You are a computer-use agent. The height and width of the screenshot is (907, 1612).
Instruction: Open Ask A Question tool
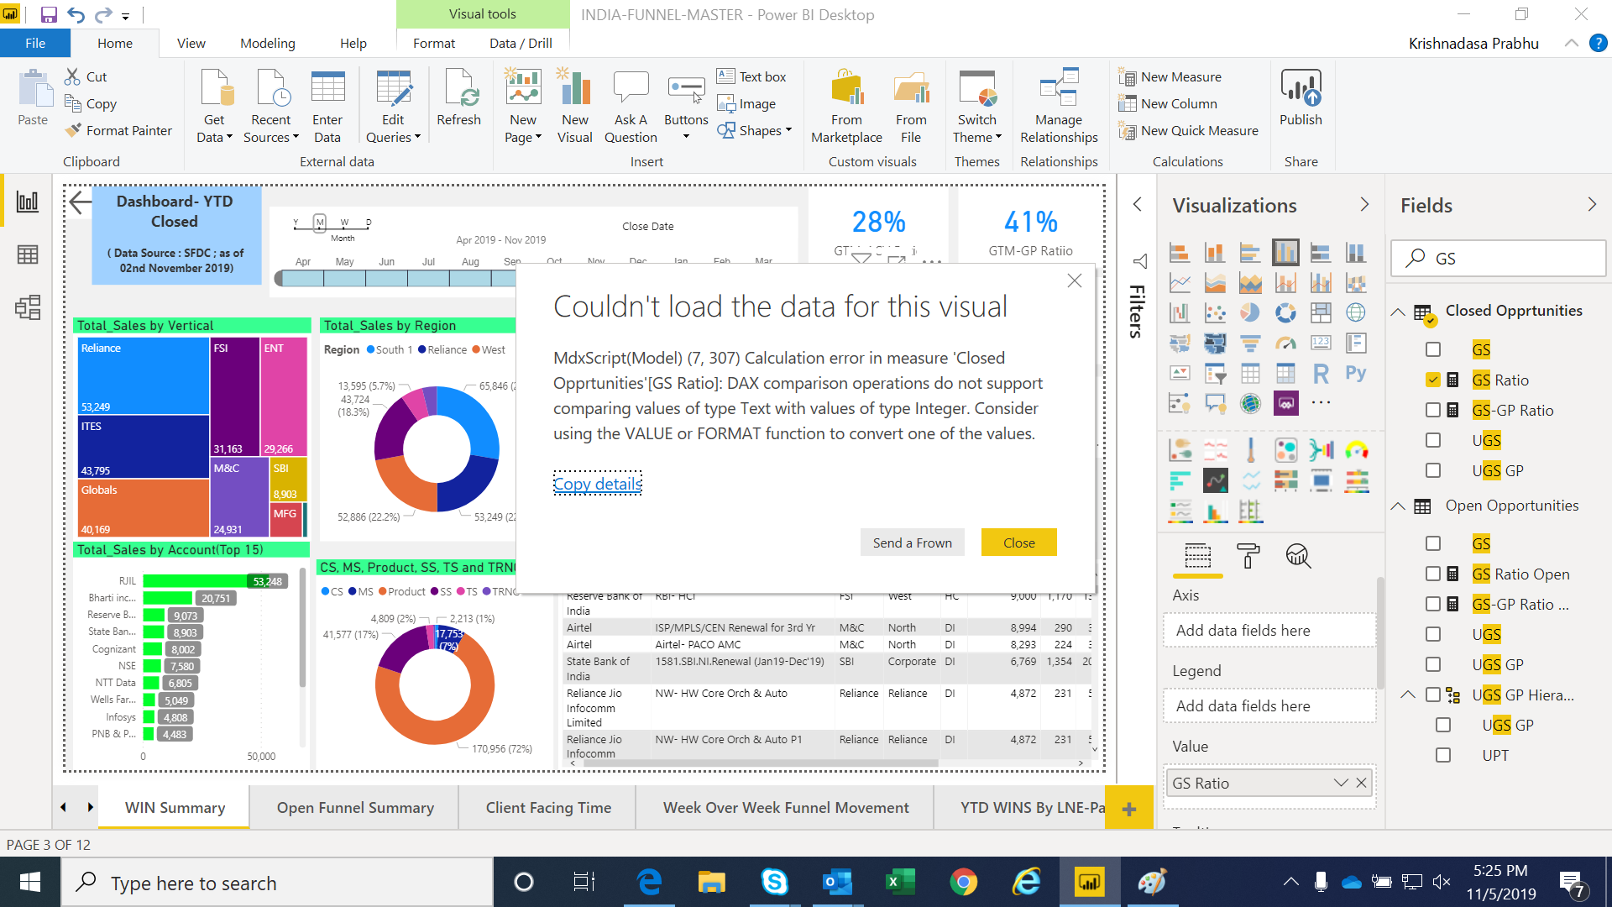pyautogui.click(x=631, y=107)
